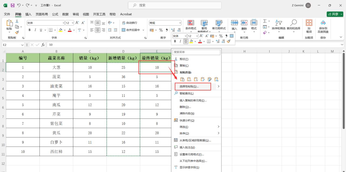Click the AutoSum sigma icon
346x172 pixels.
point(265,21)
